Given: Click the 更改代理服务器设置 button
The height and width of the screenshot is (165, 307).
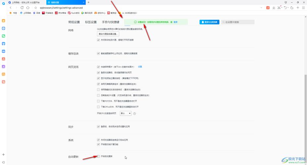Looking at the screenshot, I should point(108,34).
